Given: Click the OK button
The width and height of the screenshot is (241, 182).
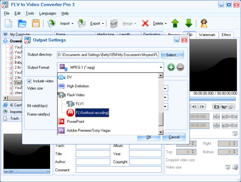Looking at the screenshot, I should (149, 137).
